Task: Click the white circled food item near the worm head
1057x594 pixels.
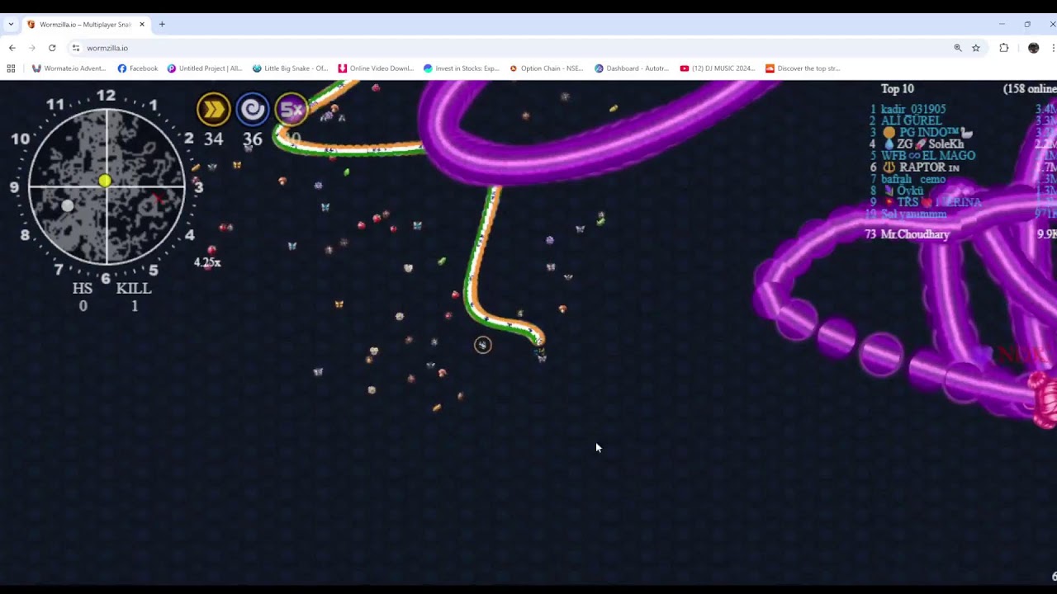Action: 483,345
